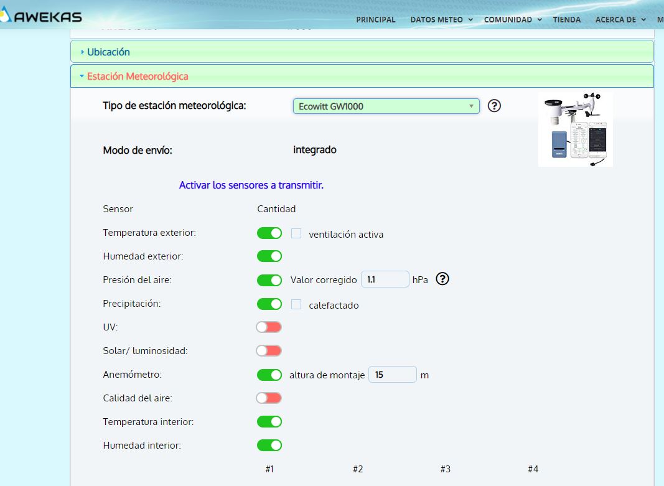Click the 'Cantidad' column header

pyautogui.click(x=276, y=209)
